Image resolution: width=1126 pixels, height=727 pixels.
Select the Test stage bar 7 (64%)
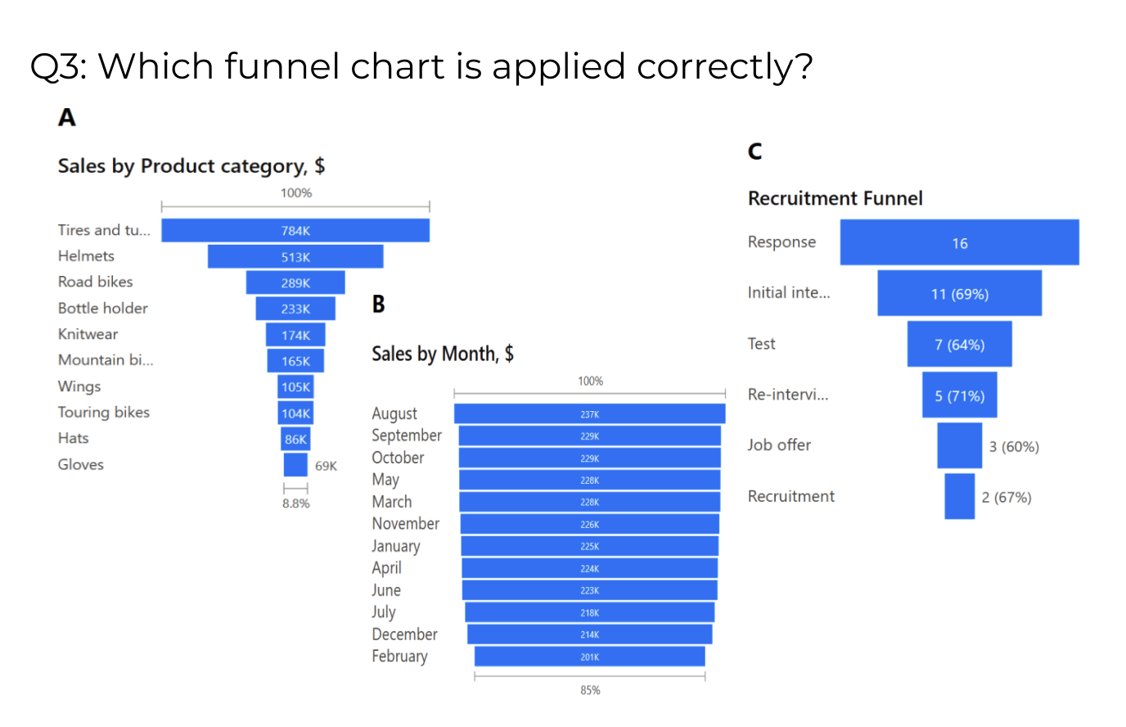(959, 344)
